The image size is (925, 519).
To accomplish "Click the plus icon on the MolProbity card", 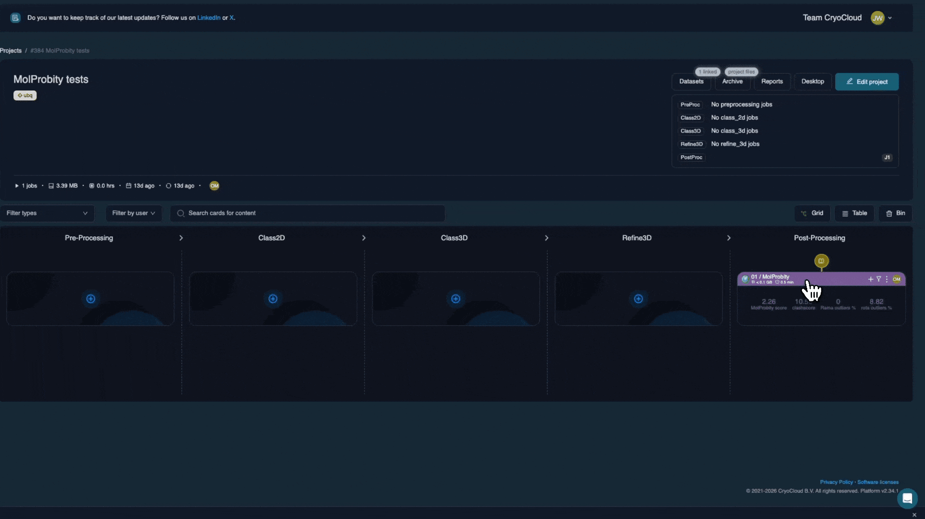I will point(870,279).
